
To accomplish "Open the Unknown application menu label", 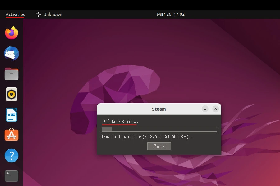I will point(53,14).
